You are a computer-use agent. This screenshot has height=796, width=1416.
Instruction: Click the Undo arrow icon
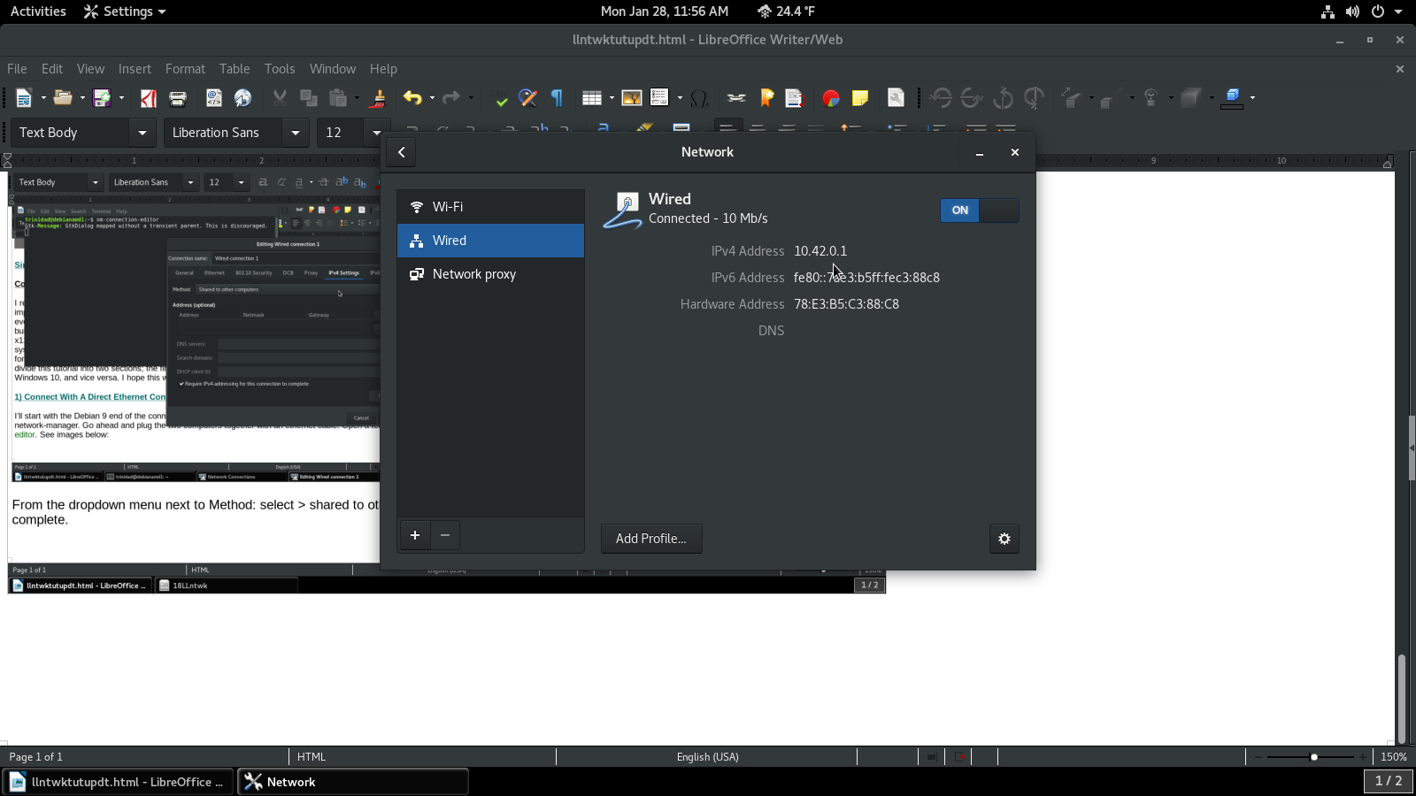click(x=412, y=98)
